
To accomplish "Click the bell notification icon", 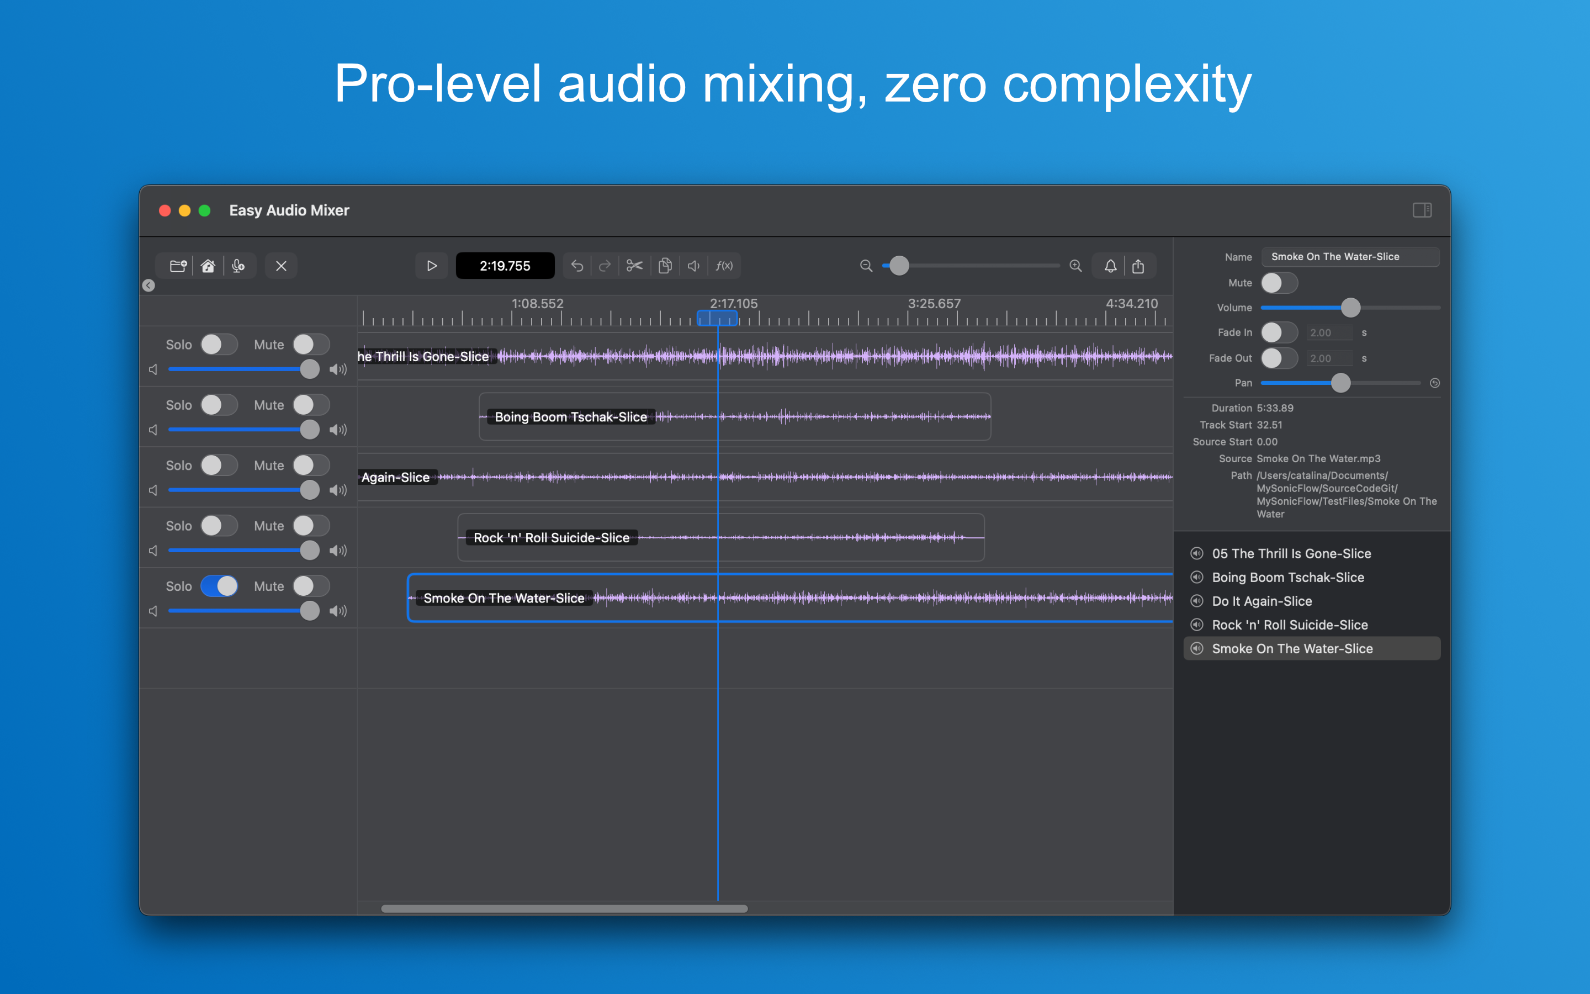I will point(1110,266).
